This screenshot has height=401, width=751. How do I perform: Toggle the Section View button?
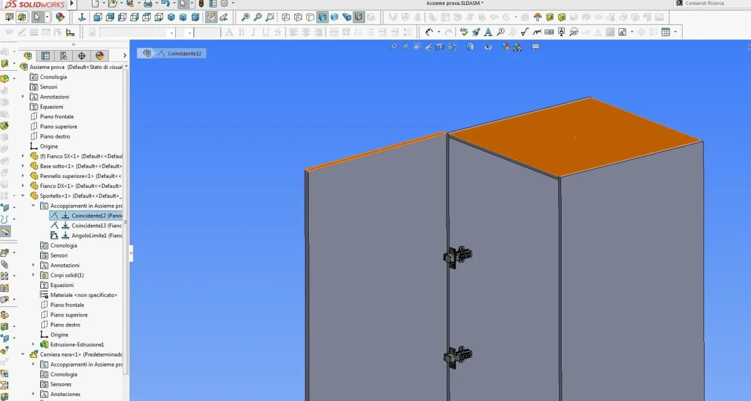[x=440, y=47]
